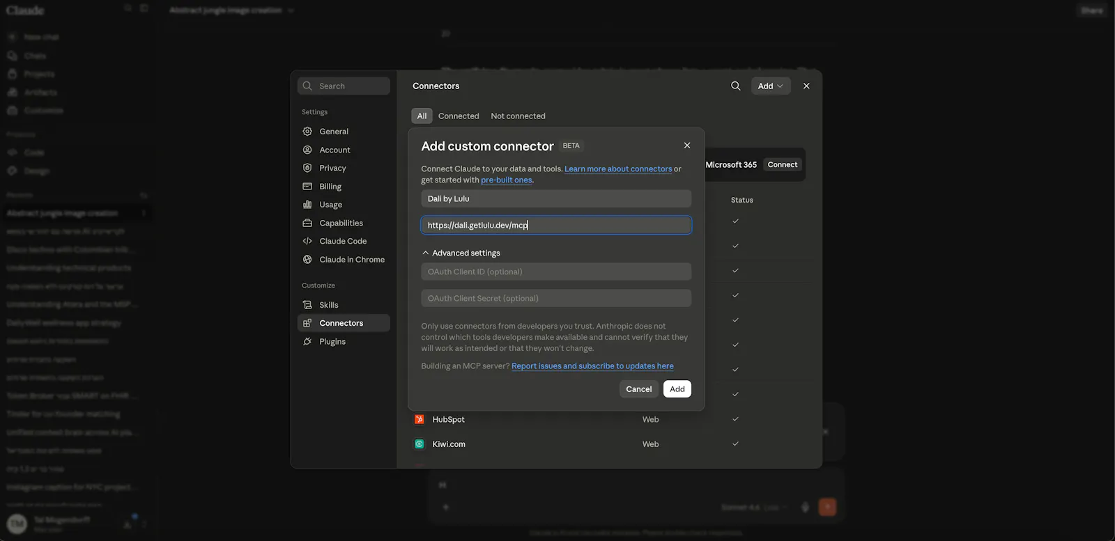This screenshot has width=1115, height=541.
Task: Click the search magnifier icon in Connectors header
Action: click(735, 86)
